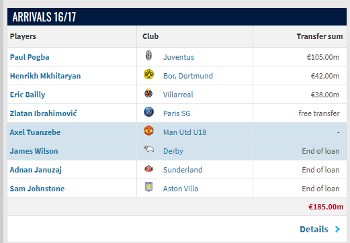Click the Transfer sum column header
Screen dimensions: 350x243
click(320, 36)
